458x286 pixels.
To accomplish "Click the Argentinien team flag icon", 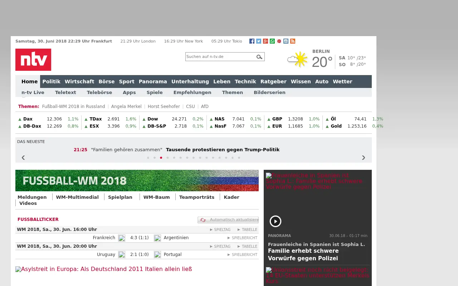I will pos(157,238).
